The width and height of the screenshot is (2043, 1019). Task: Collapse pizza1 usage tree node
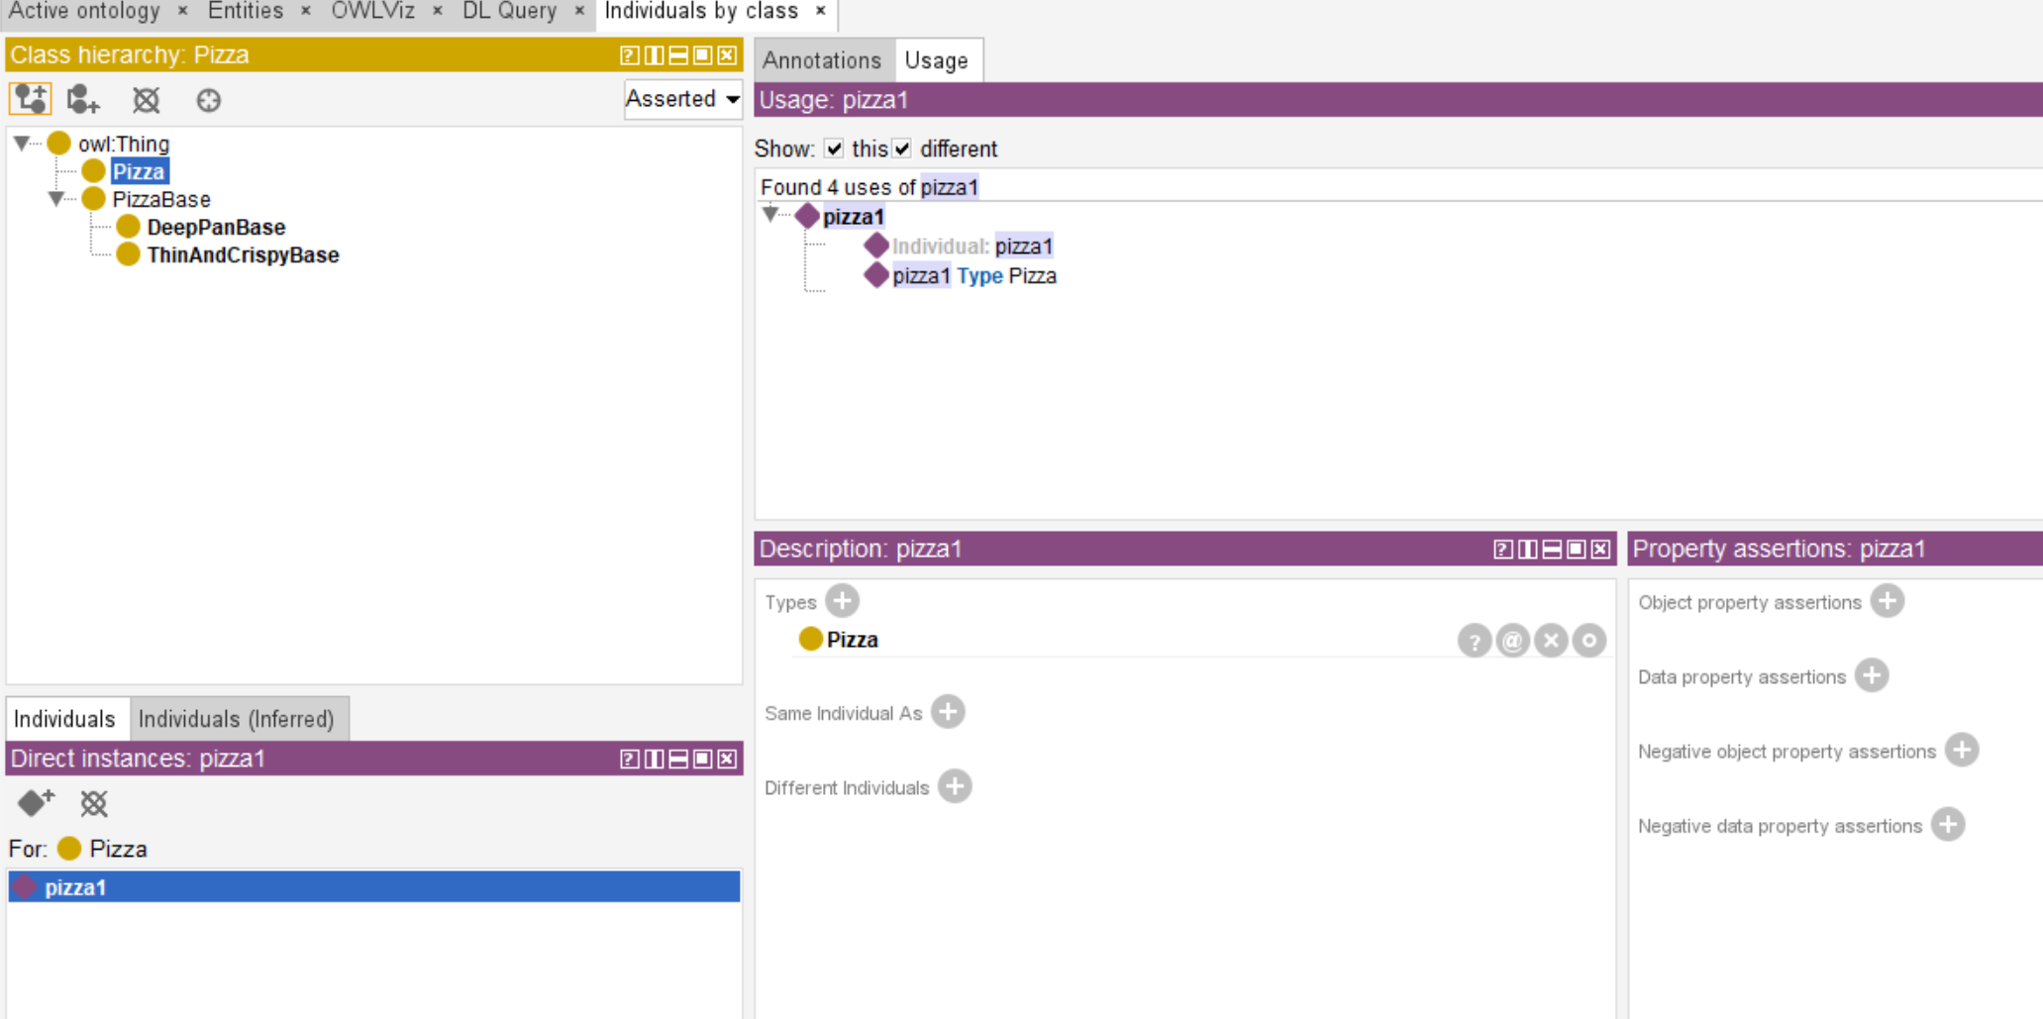[770, 214]
